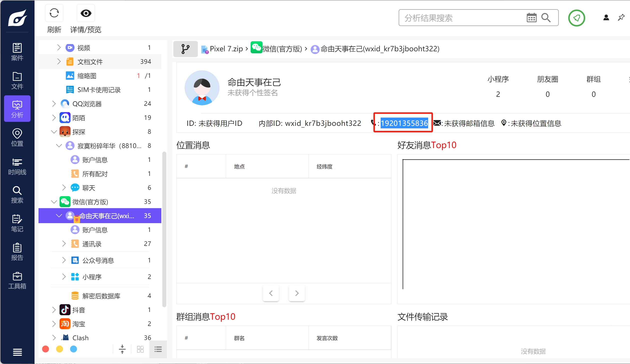Click the hamburger menu at sidebar bottom
This screenshot has height=364, width=630.
click(17, 352)
